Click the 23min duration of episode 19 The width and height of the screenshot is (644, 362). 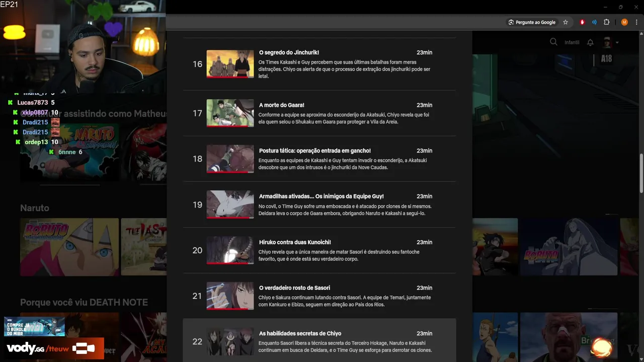pyautogui.click(x=424, y=196)
